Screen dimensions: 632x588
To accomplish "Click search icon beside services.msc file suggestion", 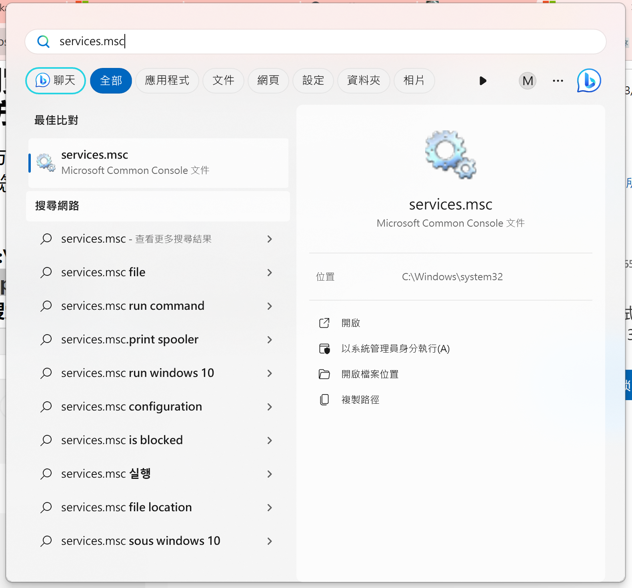I will pos(46,273).
